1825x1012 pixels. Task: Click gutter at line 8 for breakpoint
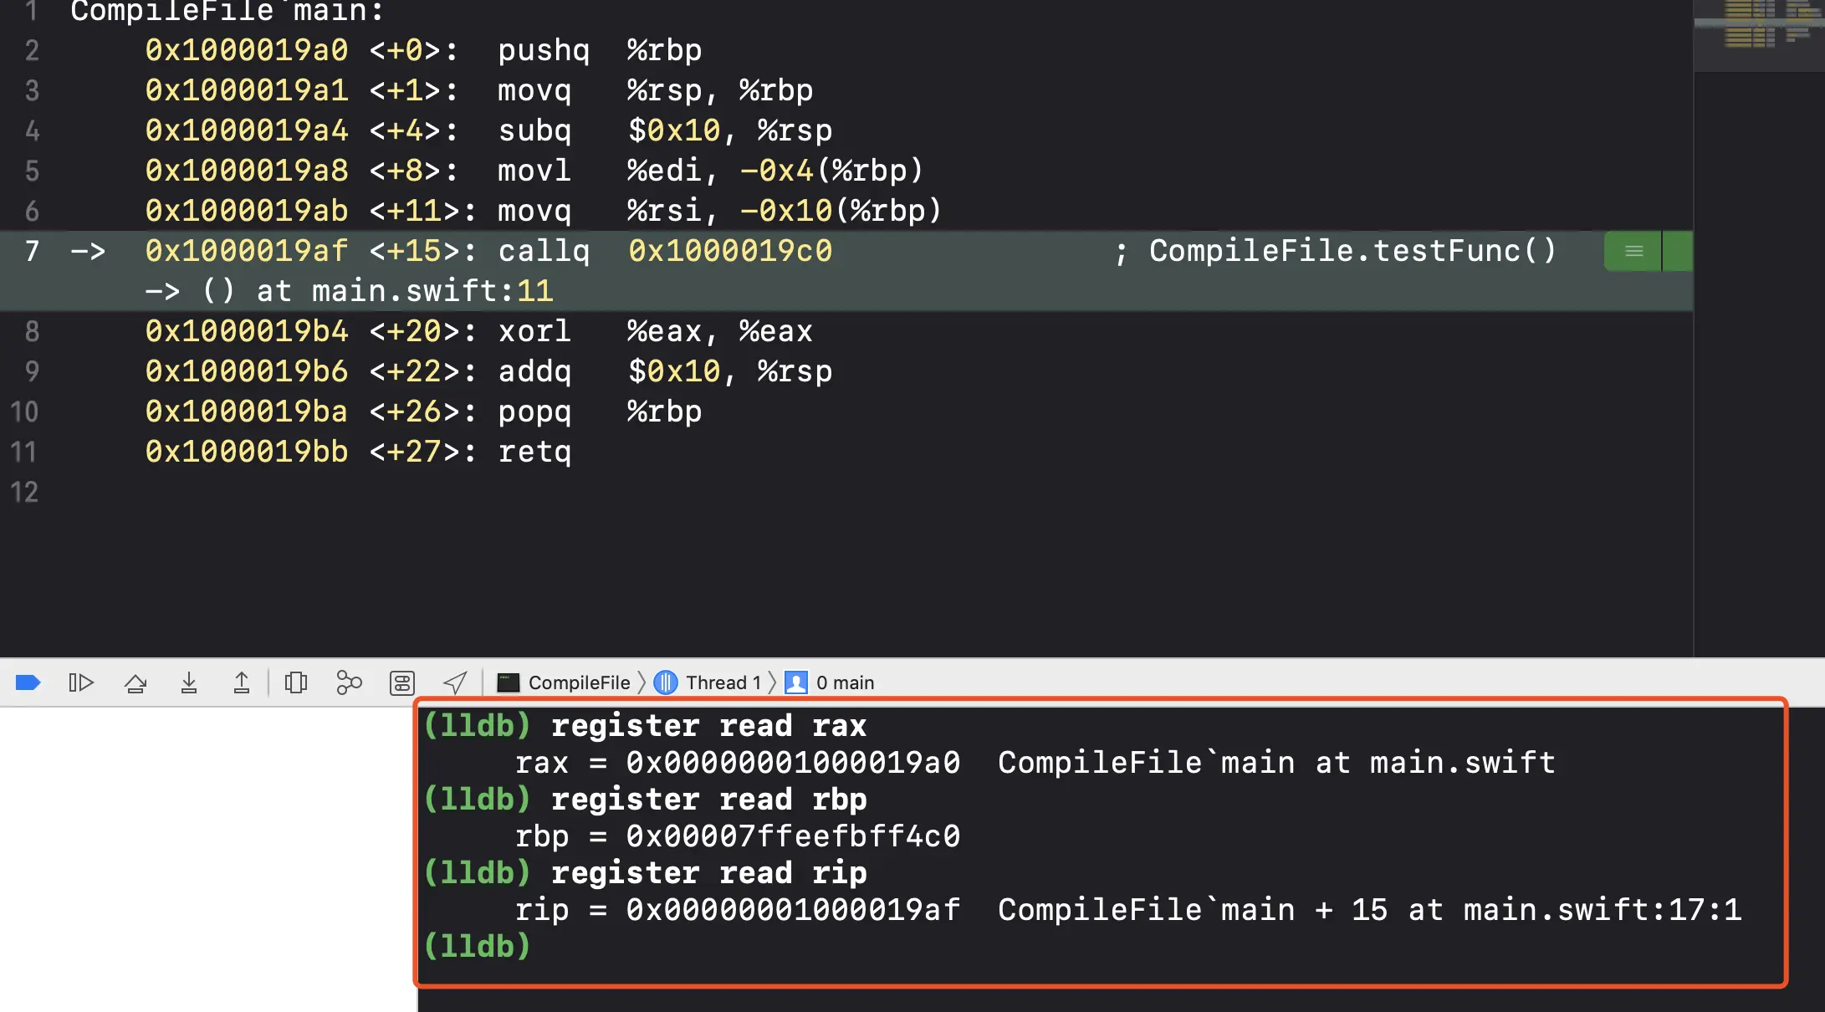tap(32, 331)
